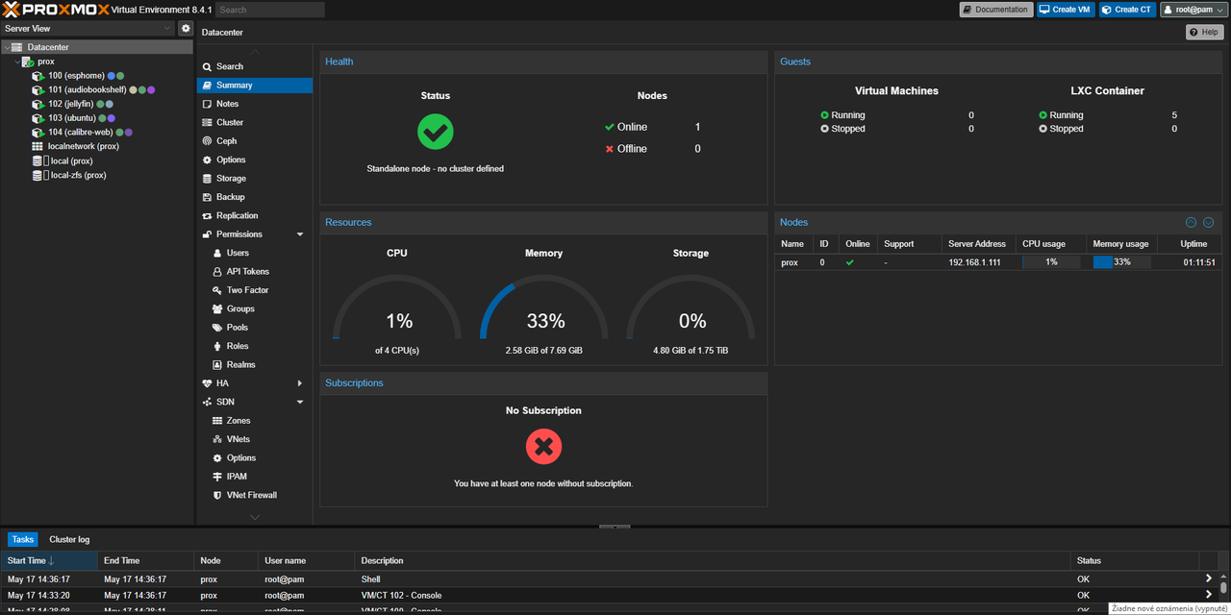The image size is (1231, 615).
Task: Open VNet Firewall
Action: click(x=254, y=495)
